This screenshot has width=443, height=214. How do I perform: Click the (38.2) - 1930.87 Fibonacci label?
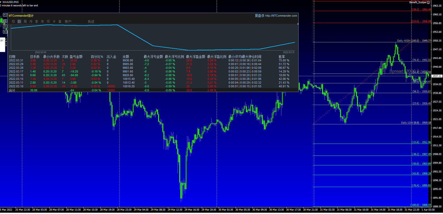[x=422, y=92]
